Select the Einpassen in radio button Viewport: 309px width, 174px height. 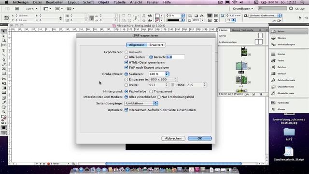[x=126, y=79]
